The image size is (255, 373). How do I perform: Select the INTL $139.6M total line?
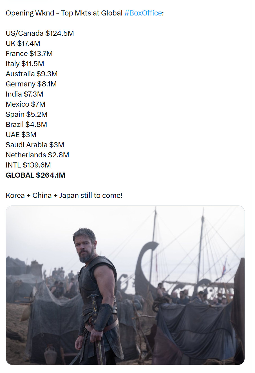tap(28, 165)
